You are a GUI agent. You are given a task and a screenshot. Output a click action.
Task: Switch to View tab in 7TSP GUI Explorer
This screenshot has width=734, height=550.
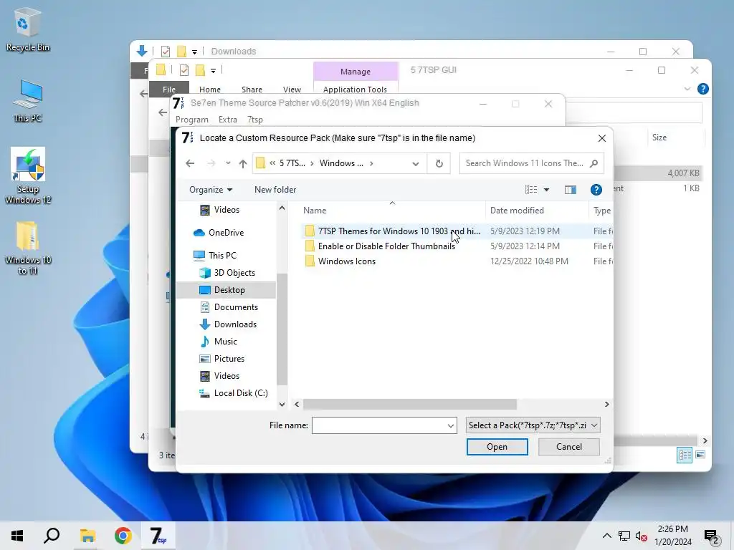(x=292, y=90)
